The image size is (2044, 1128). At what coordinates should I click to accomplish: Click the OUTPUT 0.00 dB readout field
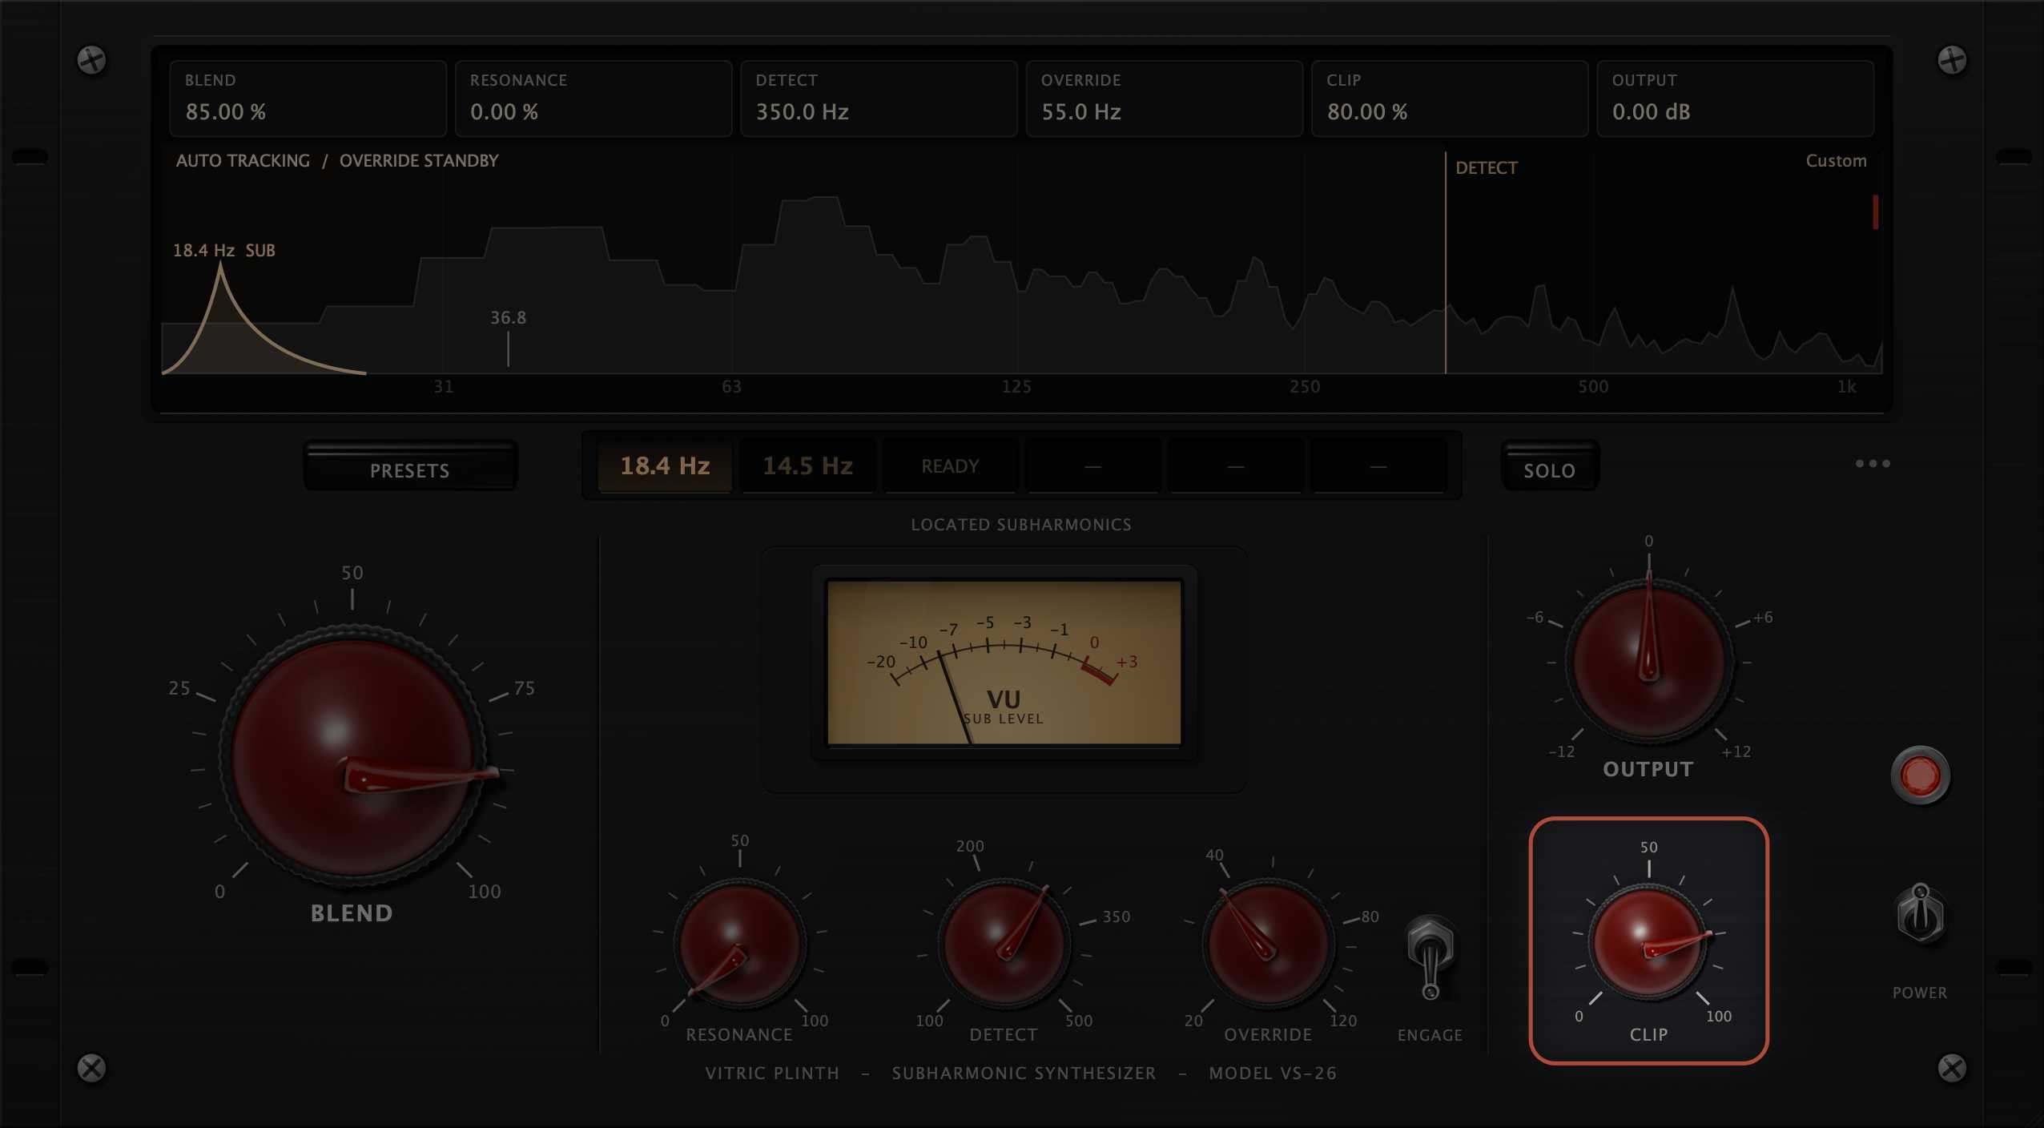1736,99
